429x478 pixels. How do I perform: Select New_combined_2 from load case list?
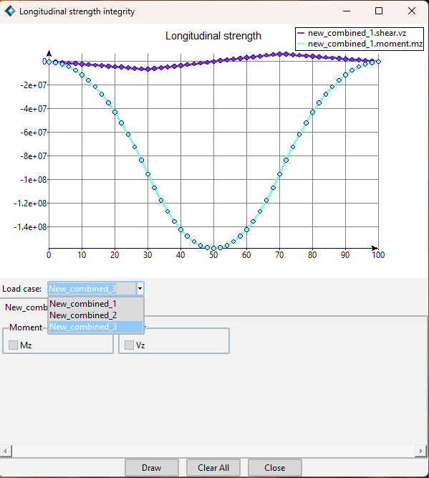coord(96,315)
